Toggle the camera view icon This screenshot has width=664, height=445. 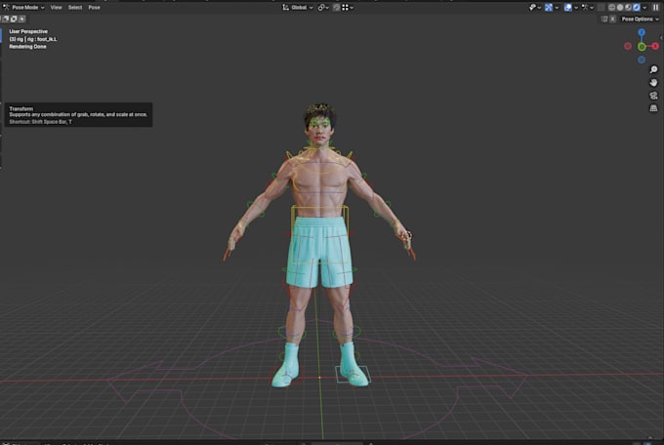point(653,96)
